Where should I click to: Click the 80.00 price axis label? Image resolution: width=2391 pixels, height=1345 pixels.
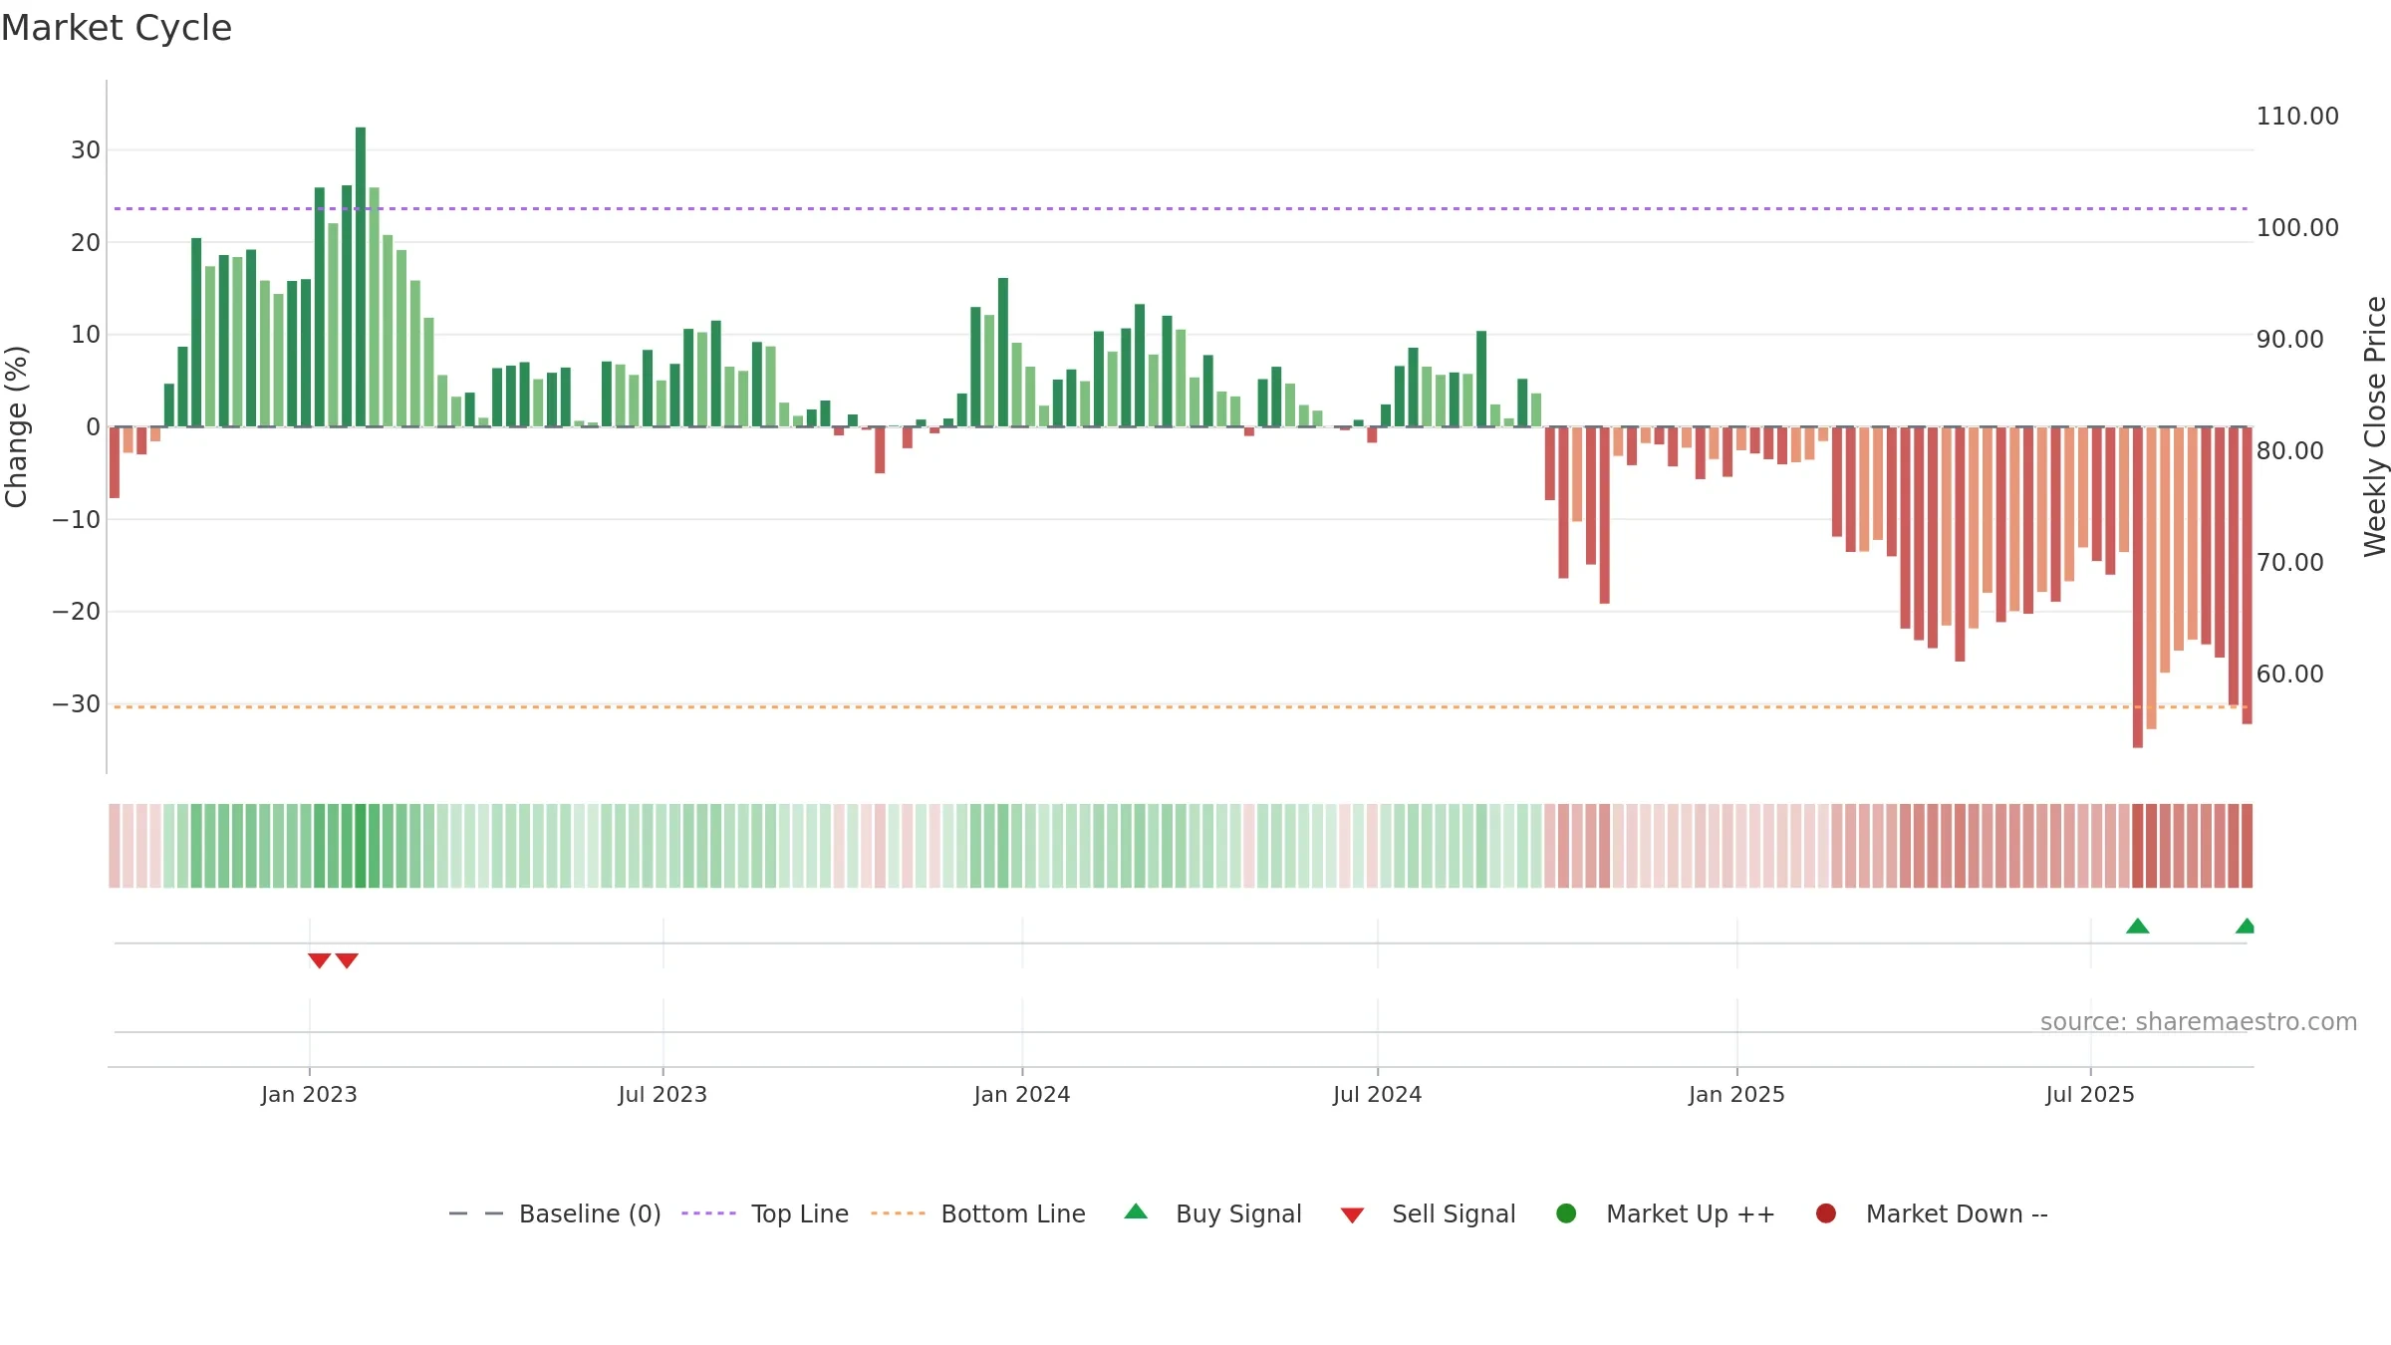(x=2290, y=450)
